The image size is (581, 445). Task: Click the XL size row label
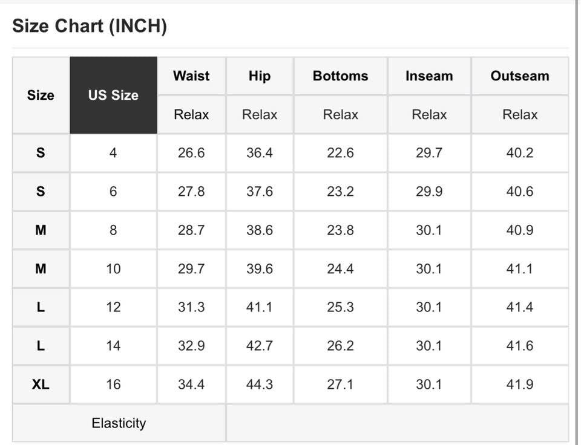tap(41, 384)
